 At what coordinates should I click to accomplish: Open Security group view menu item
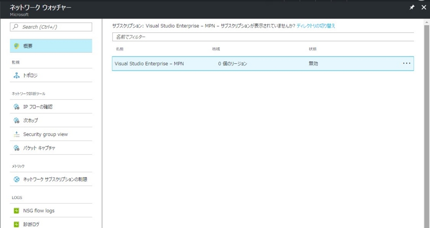pos(51,134)
